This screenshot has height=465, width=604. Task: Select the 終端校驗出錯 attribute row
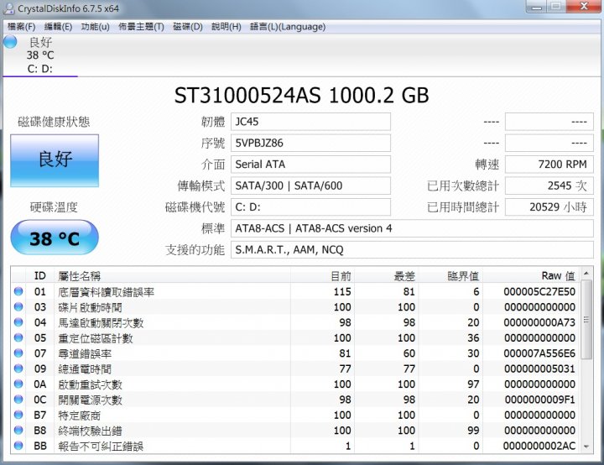click(296, 431)
